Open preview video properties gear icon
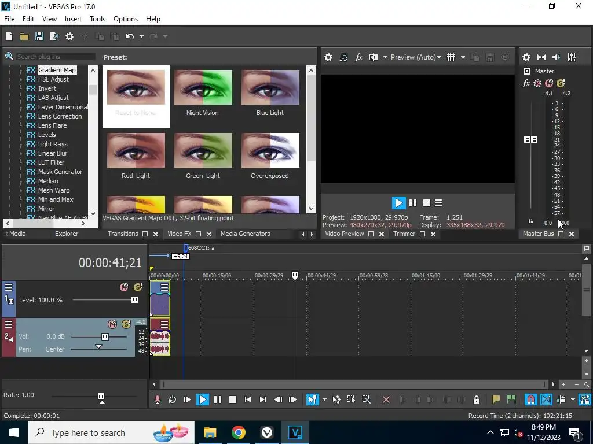Screen dimensions: 593x444 (x=328, y=57)
